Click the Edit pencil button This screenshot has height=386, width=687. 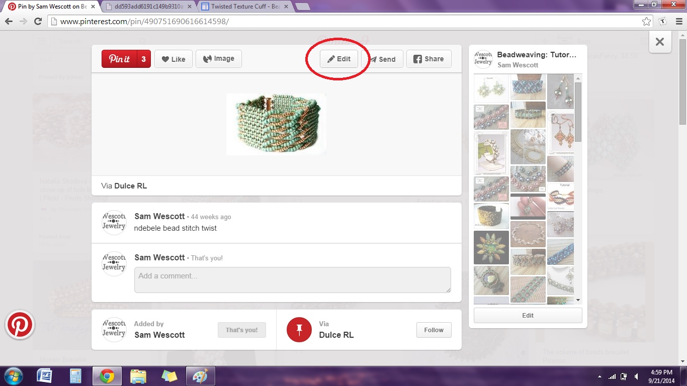(338, 59)
